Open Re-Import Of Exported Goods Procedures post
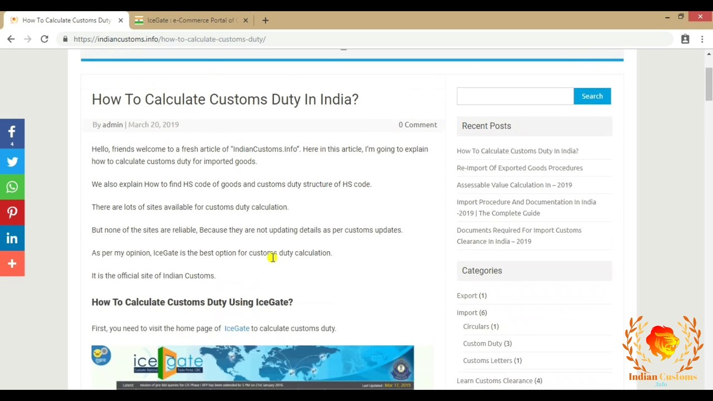The height and width of the screenshot is (401, 713). [x=520, y=168]
